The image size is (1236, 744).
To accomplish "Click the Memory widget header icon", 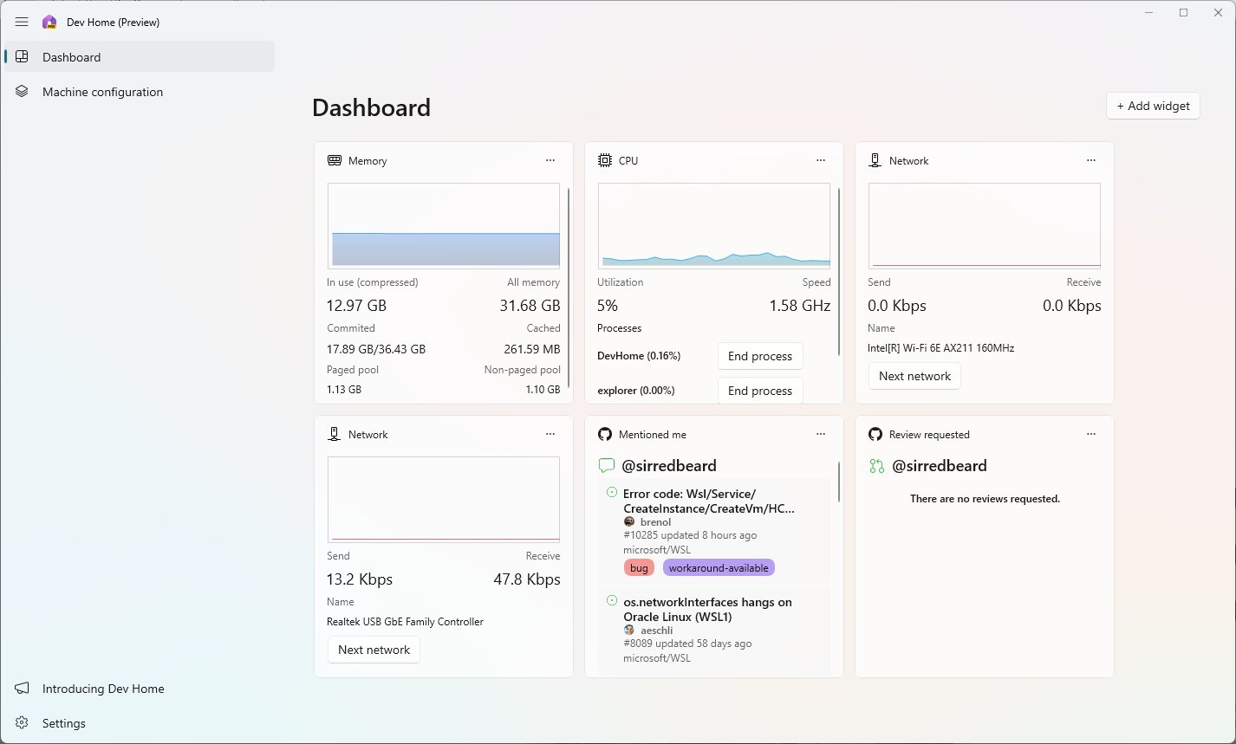I will click(334, 160).
